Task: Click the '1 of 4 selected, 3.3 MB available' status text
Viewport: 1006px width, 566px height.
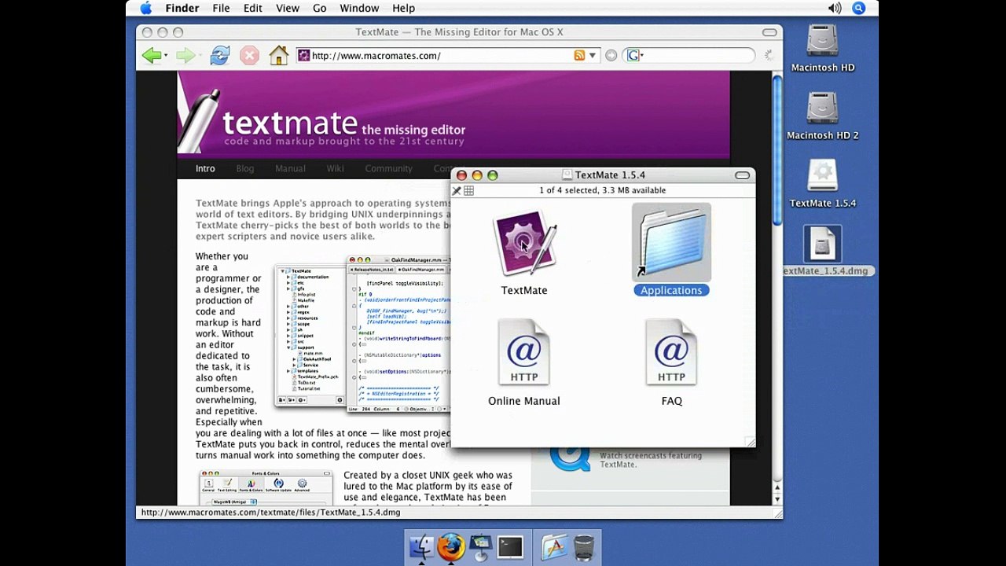Action: click(602, 190)
